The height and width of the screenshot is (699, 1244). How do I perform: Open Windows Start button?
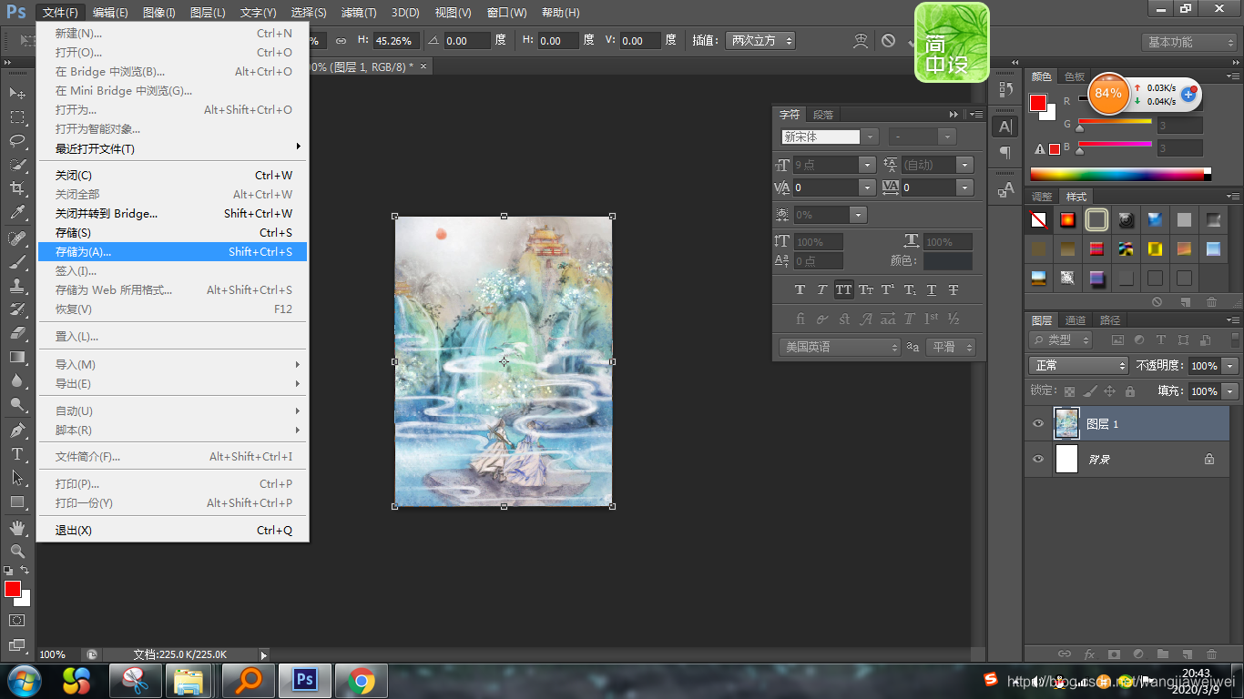pos(24,679)
